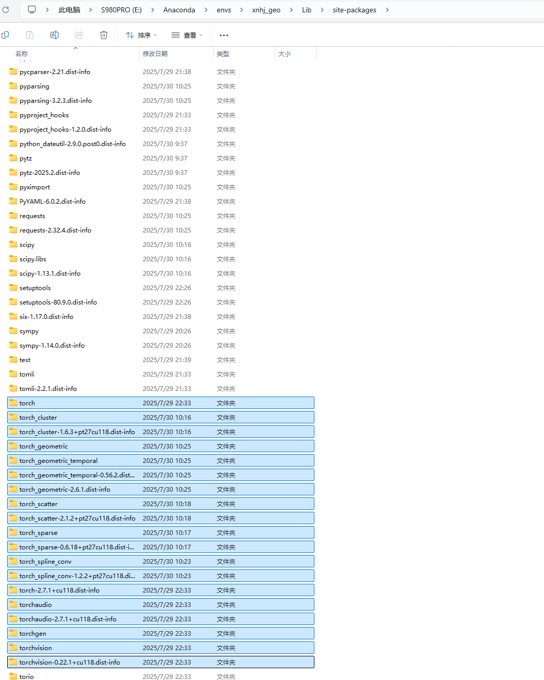
Task: Select the torch_scatter folder
Action: coord(161,504)
